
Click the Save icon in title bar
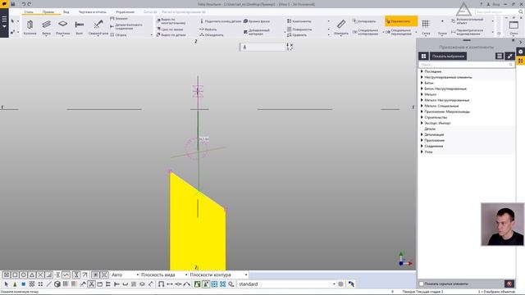tap(13, 4)
